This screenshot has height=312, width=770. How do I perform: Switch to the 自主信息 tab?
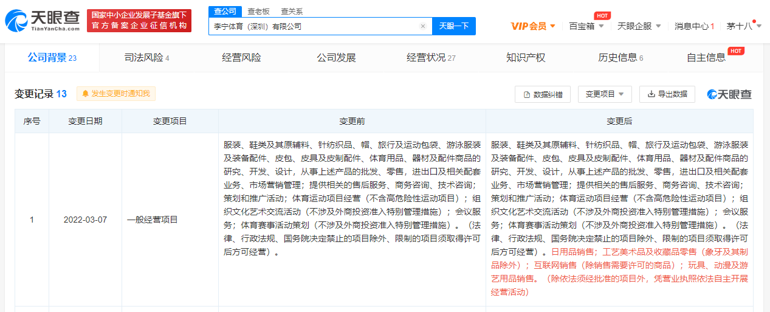pos(706,58)
